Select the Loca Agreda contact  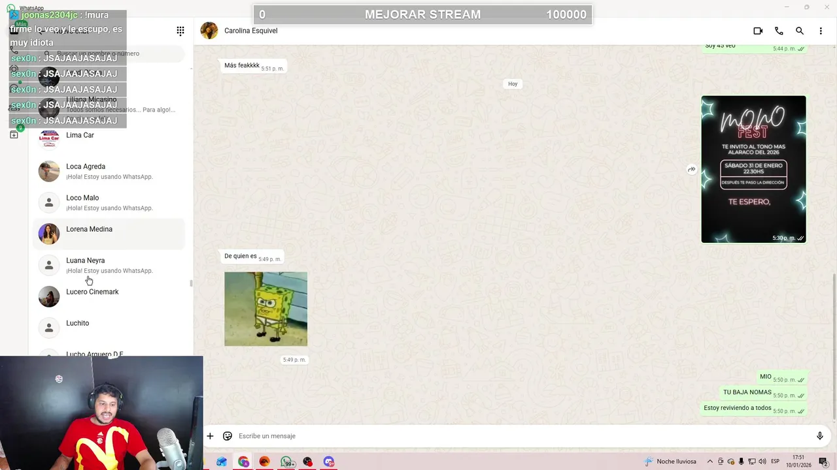point(109,171)
